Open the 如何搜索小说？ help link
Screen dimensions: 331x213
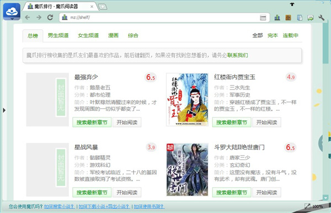click(x=60, y=206)
